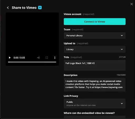Mute the video preview audio
This screenshot has height=119, width=135.
(x=38, y=58)
